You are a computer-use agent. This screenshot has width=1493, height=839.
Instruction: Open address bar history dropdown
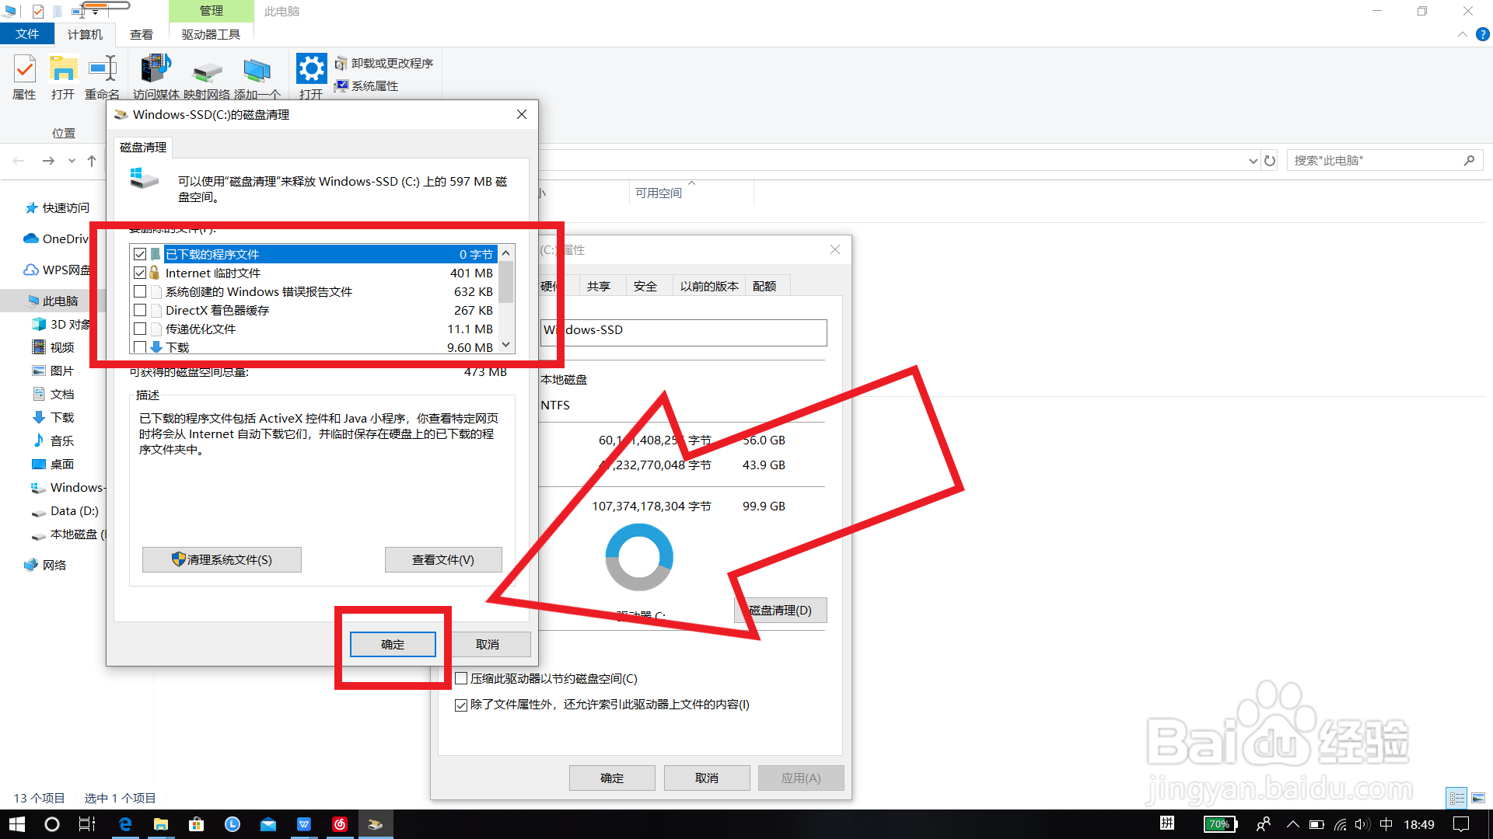click(1253, 161)
